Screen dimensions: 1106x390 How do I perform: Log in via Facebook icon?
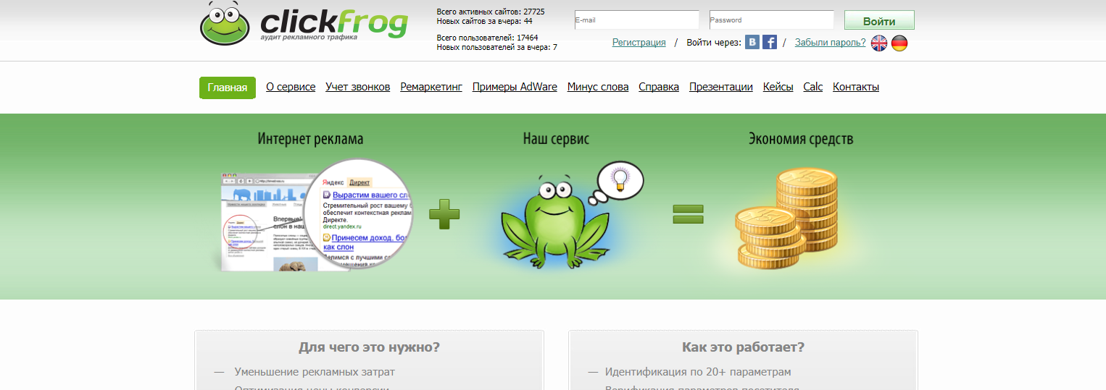click(x=770, y=43)
